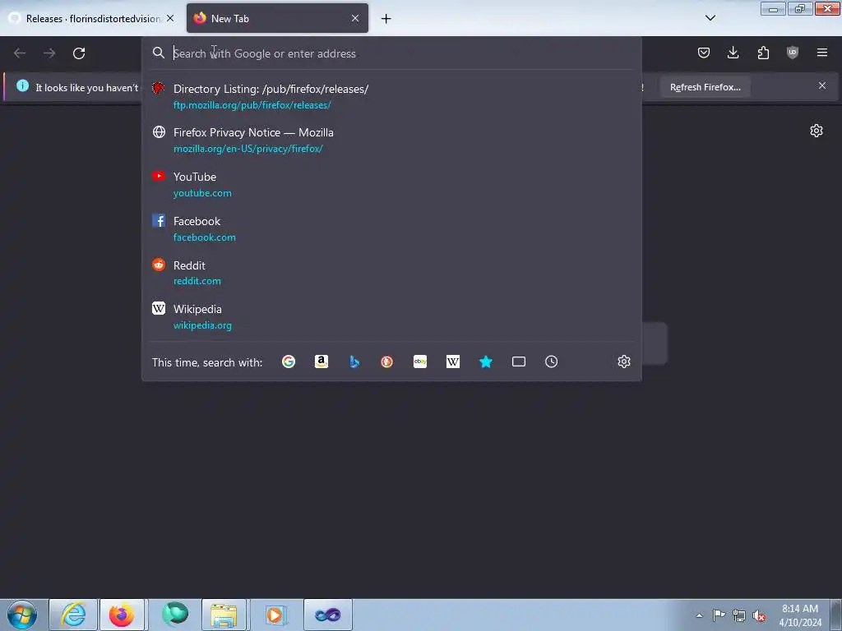Search bookmarks with the star icon
This screenshot has height=631, width=842.
pyautogui.click(x=485, y=362)
